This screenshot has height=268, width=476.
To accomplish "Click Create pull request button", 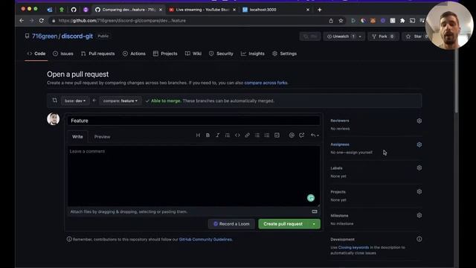I will pyautogui.click(x=283, y=224).
